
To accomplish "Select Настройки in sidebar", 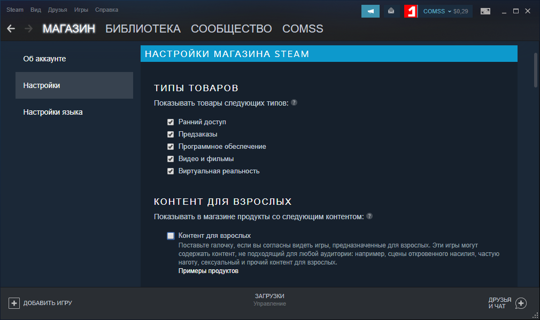I will click(74, 85).
